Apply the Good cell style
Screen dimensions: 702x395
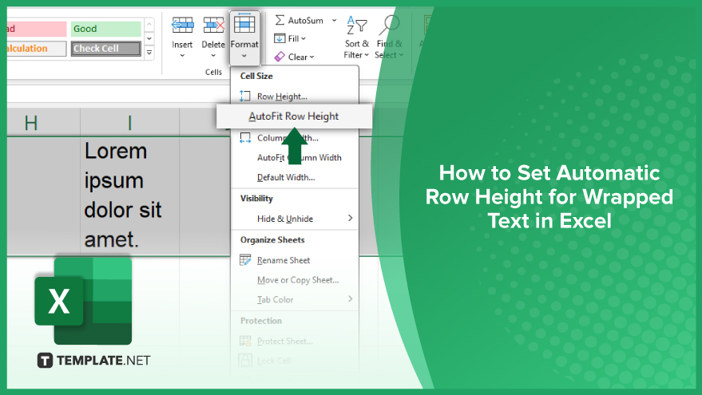[105, 29]
